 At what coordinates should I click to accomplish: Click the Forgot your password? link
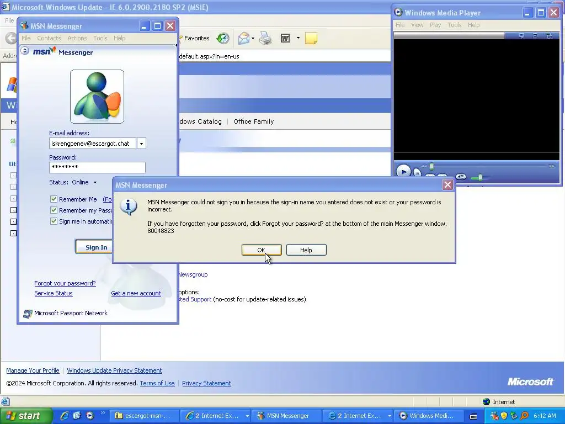(65, 283)
